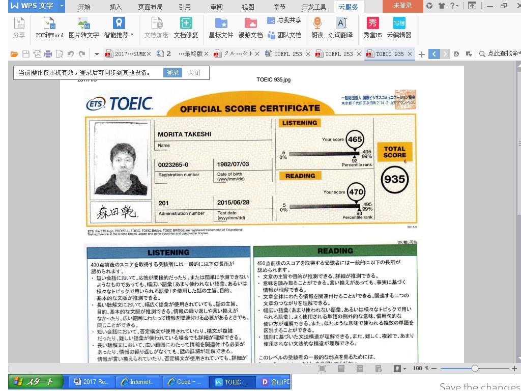This screenshot has height=391, width=521.
Task: Open the 视图 ribbon tab
Action: point(248,7)
